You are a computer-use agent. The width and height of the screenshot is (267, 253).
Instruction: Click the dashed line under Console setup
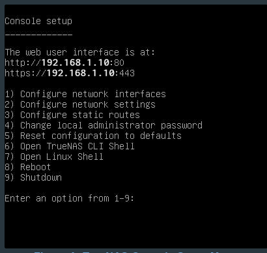pyautogui.click(x=38, y=34)
